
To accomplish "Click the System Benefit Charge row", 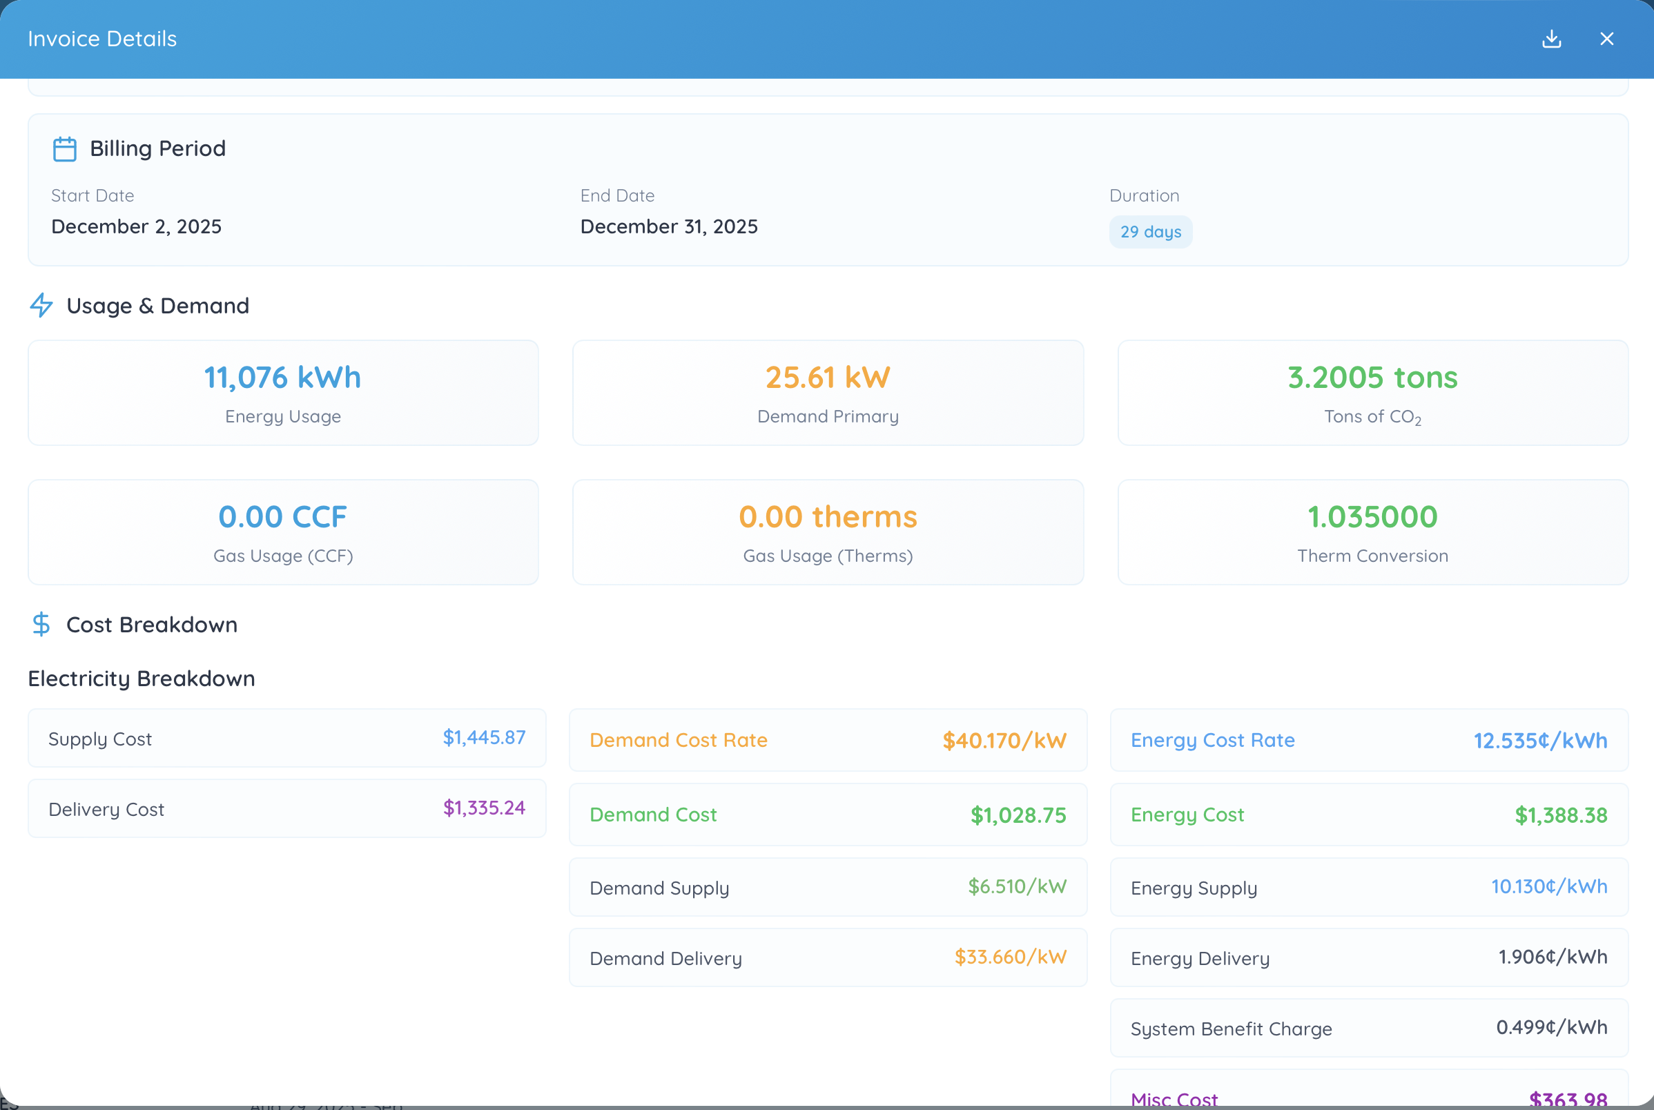I will click(1368, 1028).
